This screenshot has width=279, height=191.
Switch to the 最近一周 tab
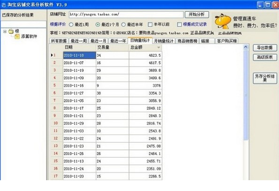click(79, 41)
